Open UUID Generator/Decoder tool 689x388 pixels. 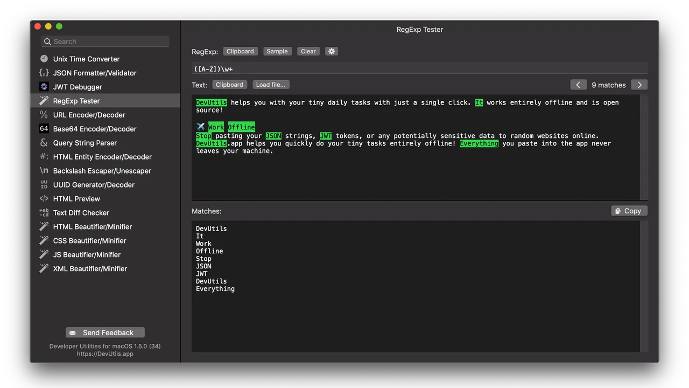click(105, 185)
